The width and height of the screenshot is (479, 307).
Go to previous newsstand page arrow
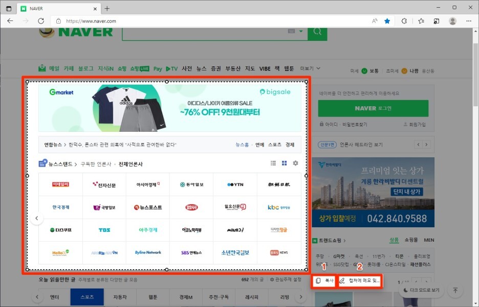37,218
